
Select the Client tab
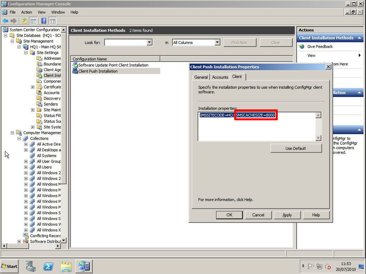point(237,76)
